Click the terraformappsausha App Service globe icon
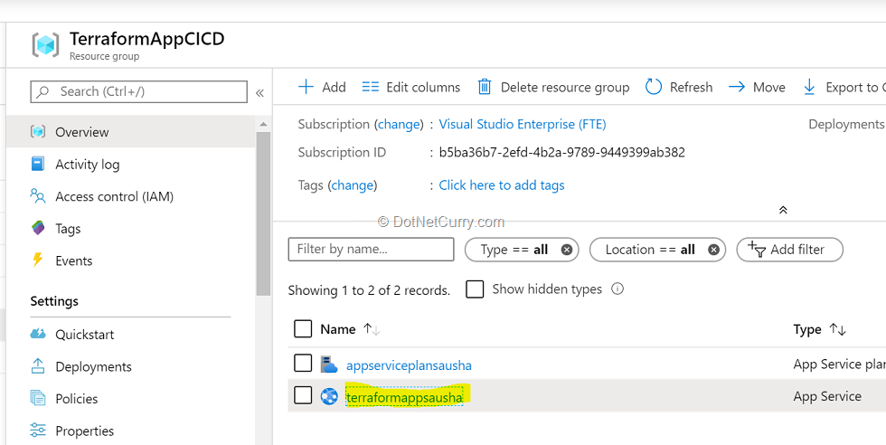The image size is (886, 445). pos(328,396)
